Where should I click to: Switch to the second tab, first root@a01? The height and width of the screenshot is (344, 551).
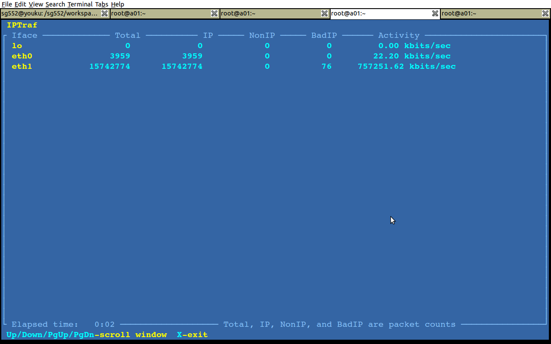tap(159, 13)
